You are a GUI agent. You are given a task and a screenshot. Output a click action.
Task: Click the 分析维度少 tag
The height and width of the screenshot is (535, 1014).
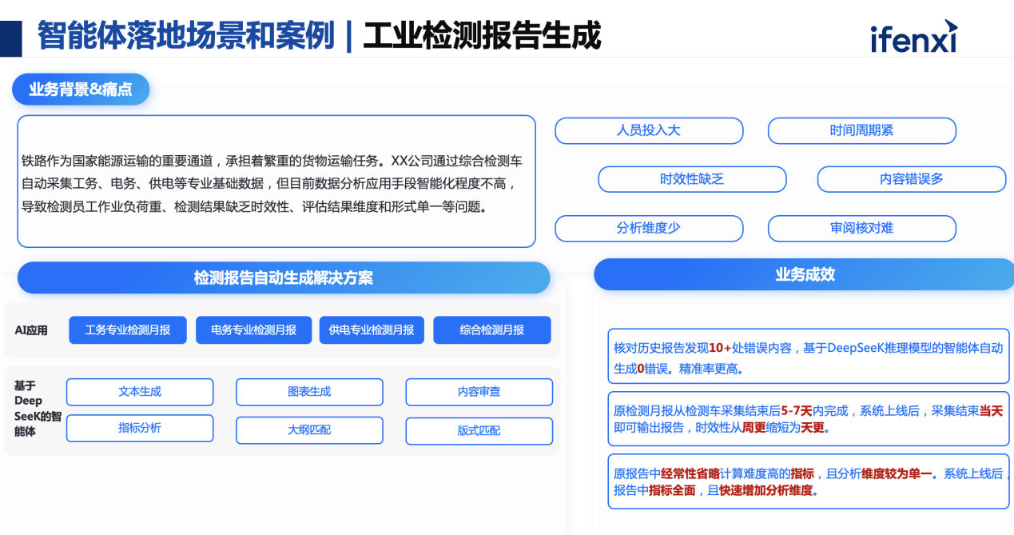(x=649, y=228)
